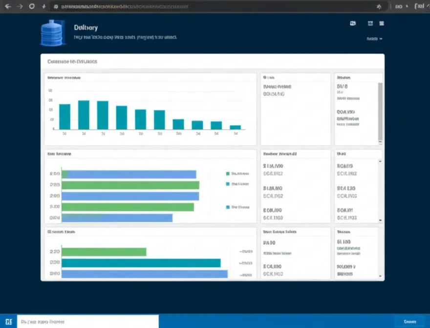
Task: Click the star bookmark icon in address bar
Action: (x=379, y=6)
